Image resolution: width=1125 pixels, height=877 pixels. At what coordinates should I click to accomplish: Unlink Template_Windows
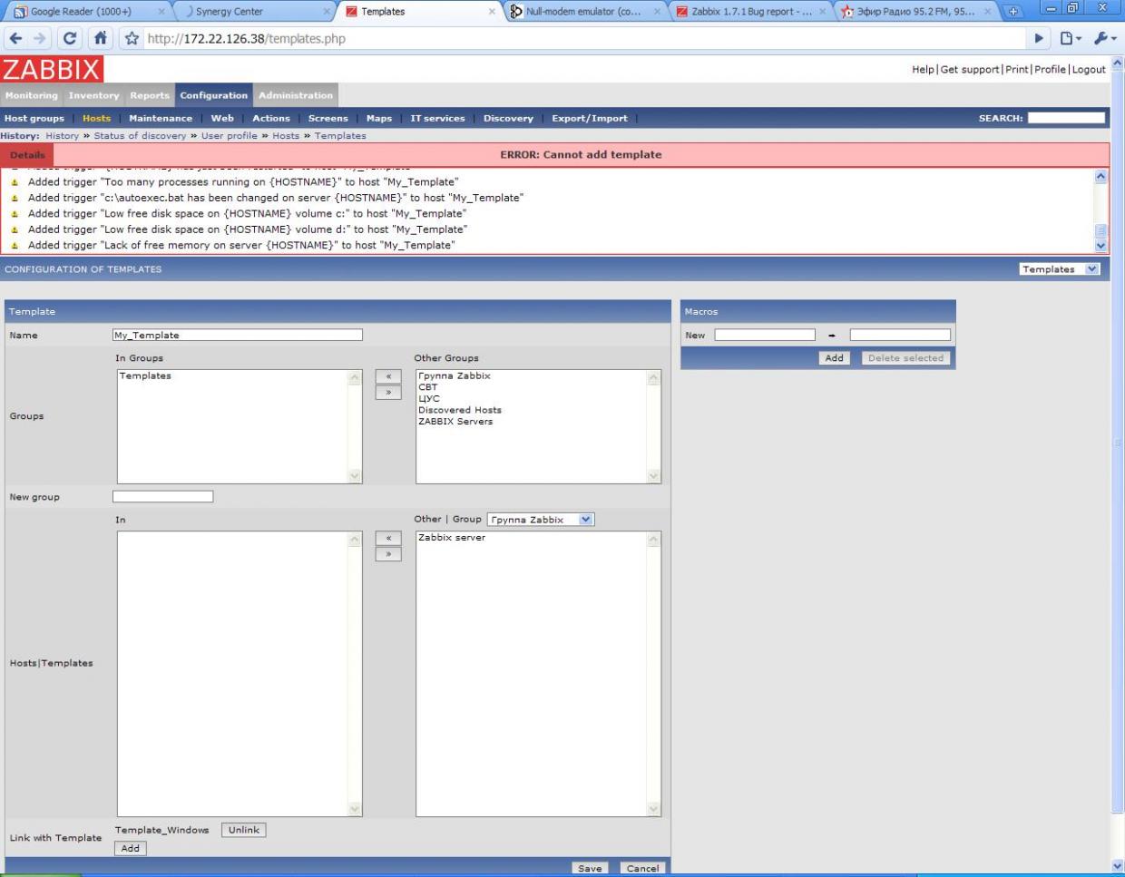tap(244, 830)
